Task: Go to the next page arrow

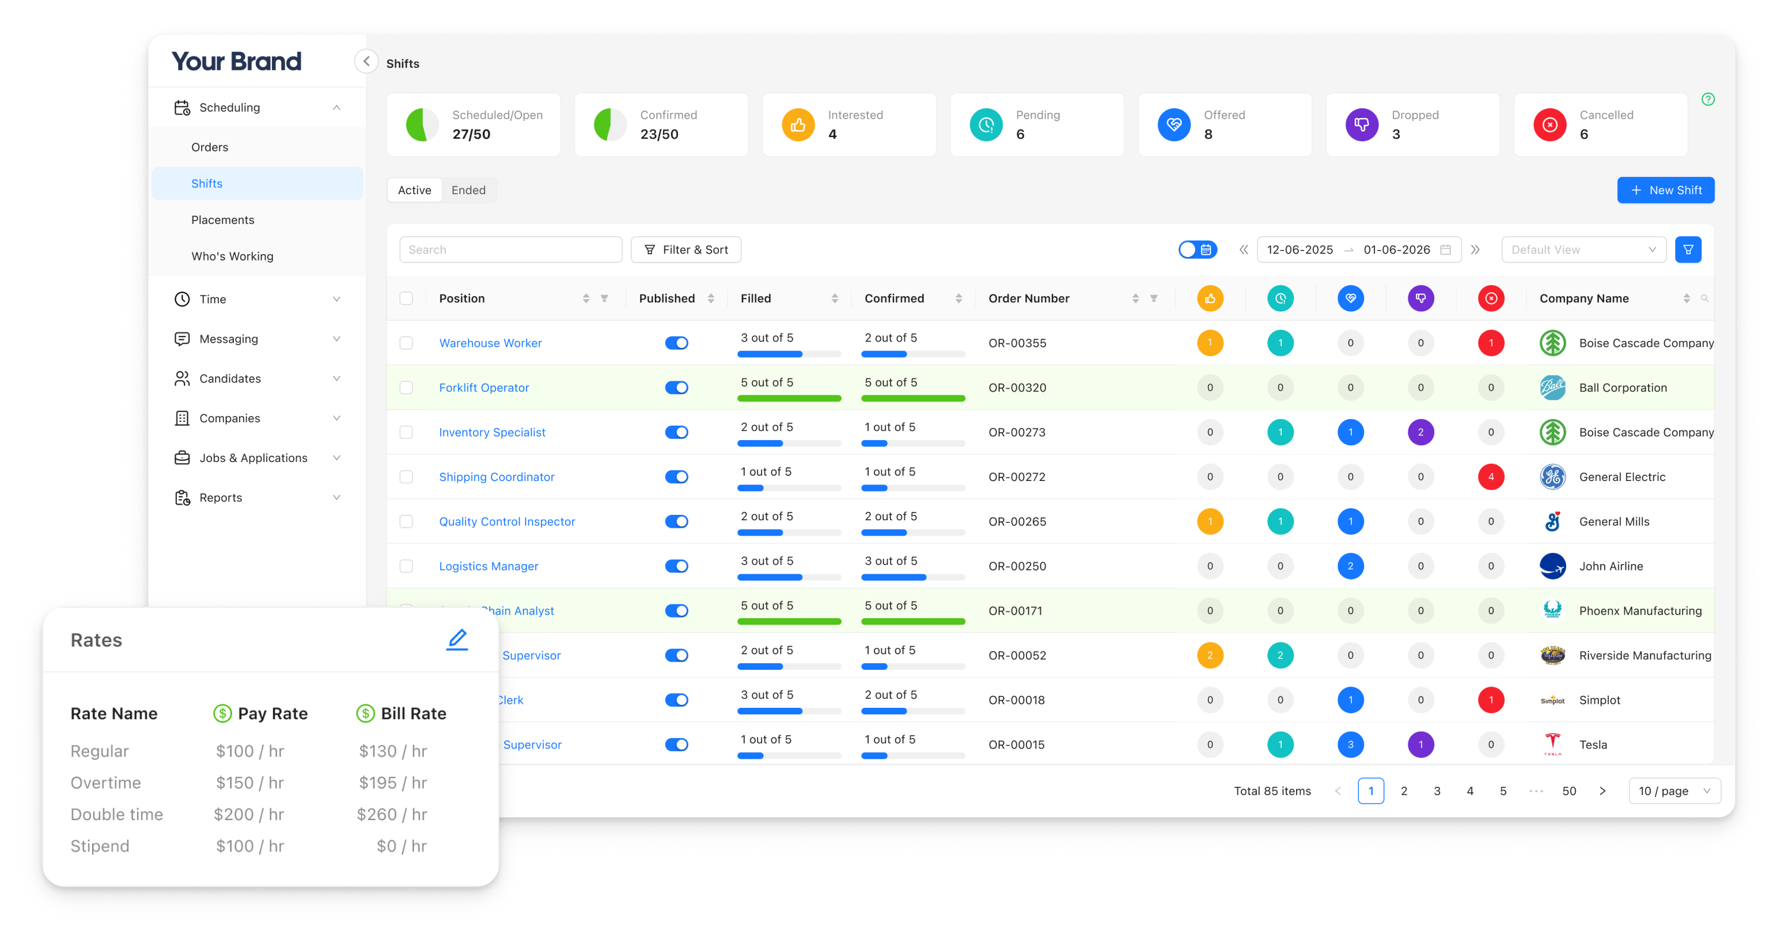Action: point(1602,790)
